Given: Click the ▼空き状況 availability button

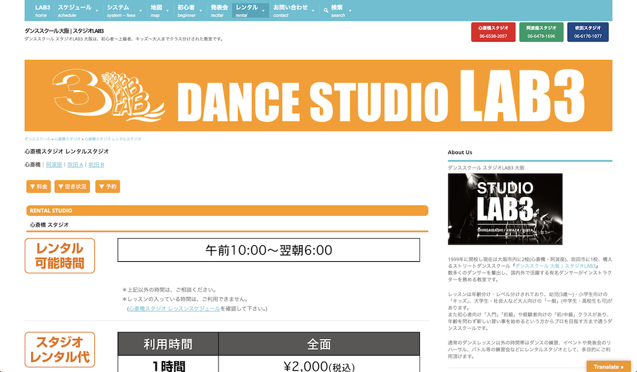Looking at the screenshot, I should coord(73,186).
